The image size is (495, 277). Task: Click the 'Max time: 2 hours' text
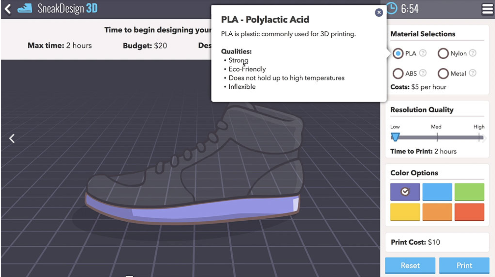coord(60,46)
